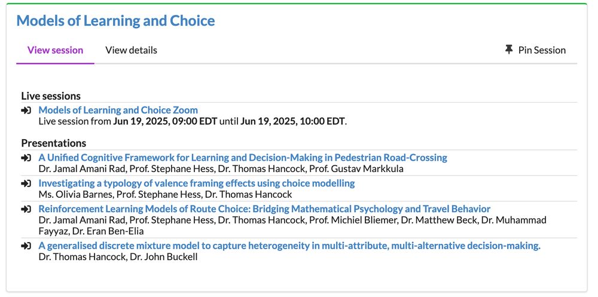
Task: Pin this session using Pin Session
Action: point(535,50)
